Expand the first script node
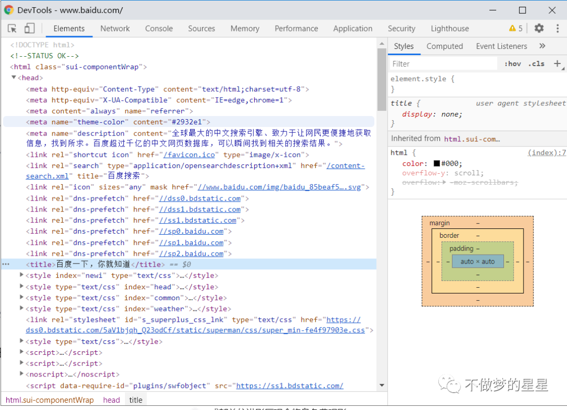This screenshot has height=410, width=567. click(x=22, y=352)
